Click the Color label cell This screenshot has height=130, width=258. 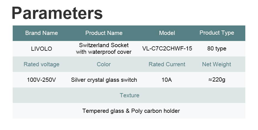click(x=104, y=64)
